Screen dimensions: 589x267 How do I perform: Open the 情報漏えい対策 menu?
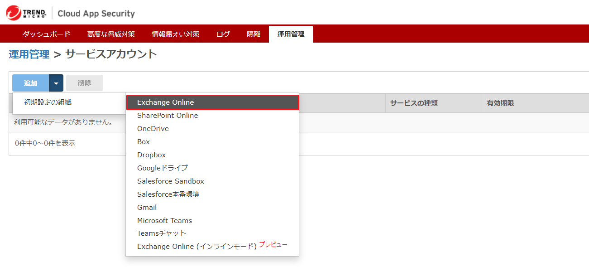175,34
